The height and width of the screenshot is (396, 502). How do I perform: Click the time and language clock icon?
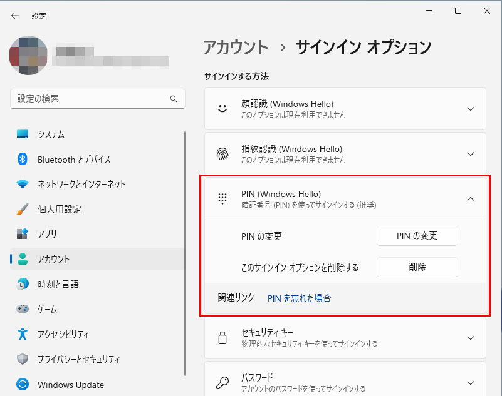pyautogui.click(x=23, y=284)
